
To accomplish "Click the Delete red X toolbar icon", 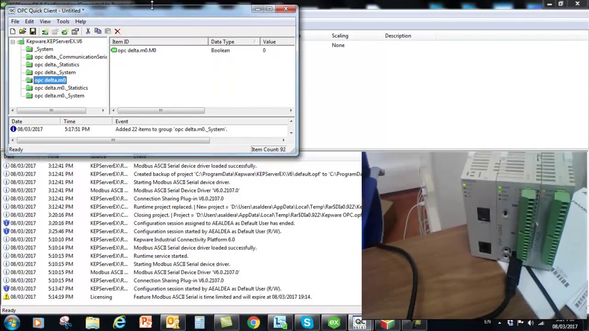I will 117,31.
